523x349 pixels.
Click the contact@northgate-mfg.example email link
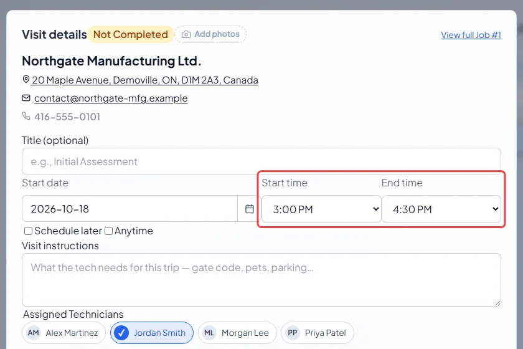(111, 98)
